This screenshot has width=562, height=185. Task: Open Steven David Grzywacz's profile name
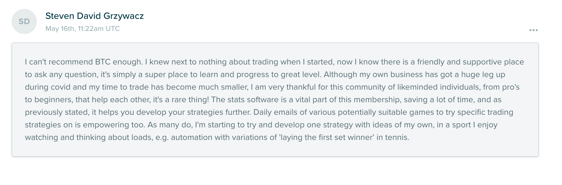click(x=95, y=16)
